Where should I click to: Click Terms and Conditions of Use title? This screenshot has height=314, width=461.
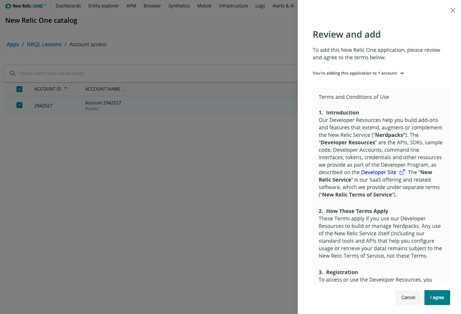click(354, 97)
